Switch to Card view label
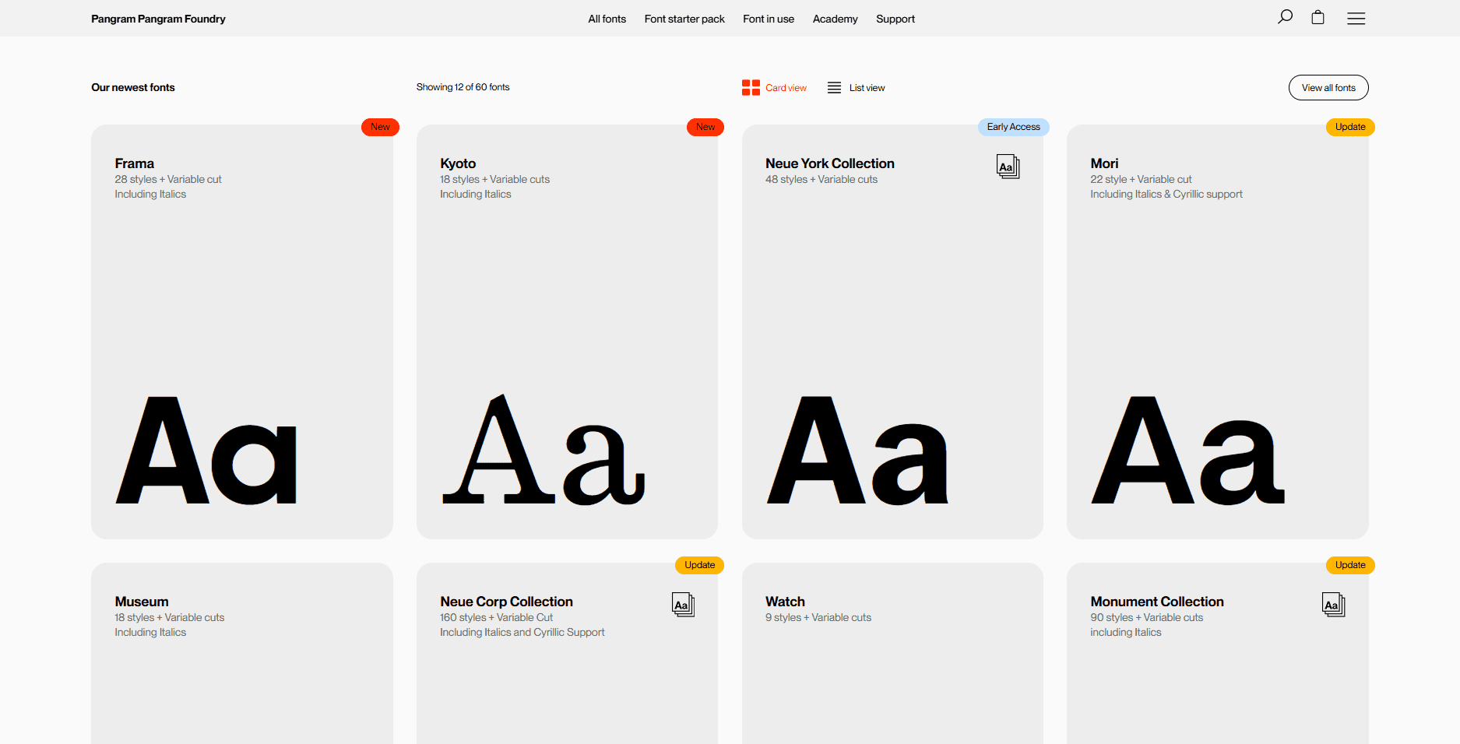This screenshot has width=1460, height=744. (x=786, y=88)
